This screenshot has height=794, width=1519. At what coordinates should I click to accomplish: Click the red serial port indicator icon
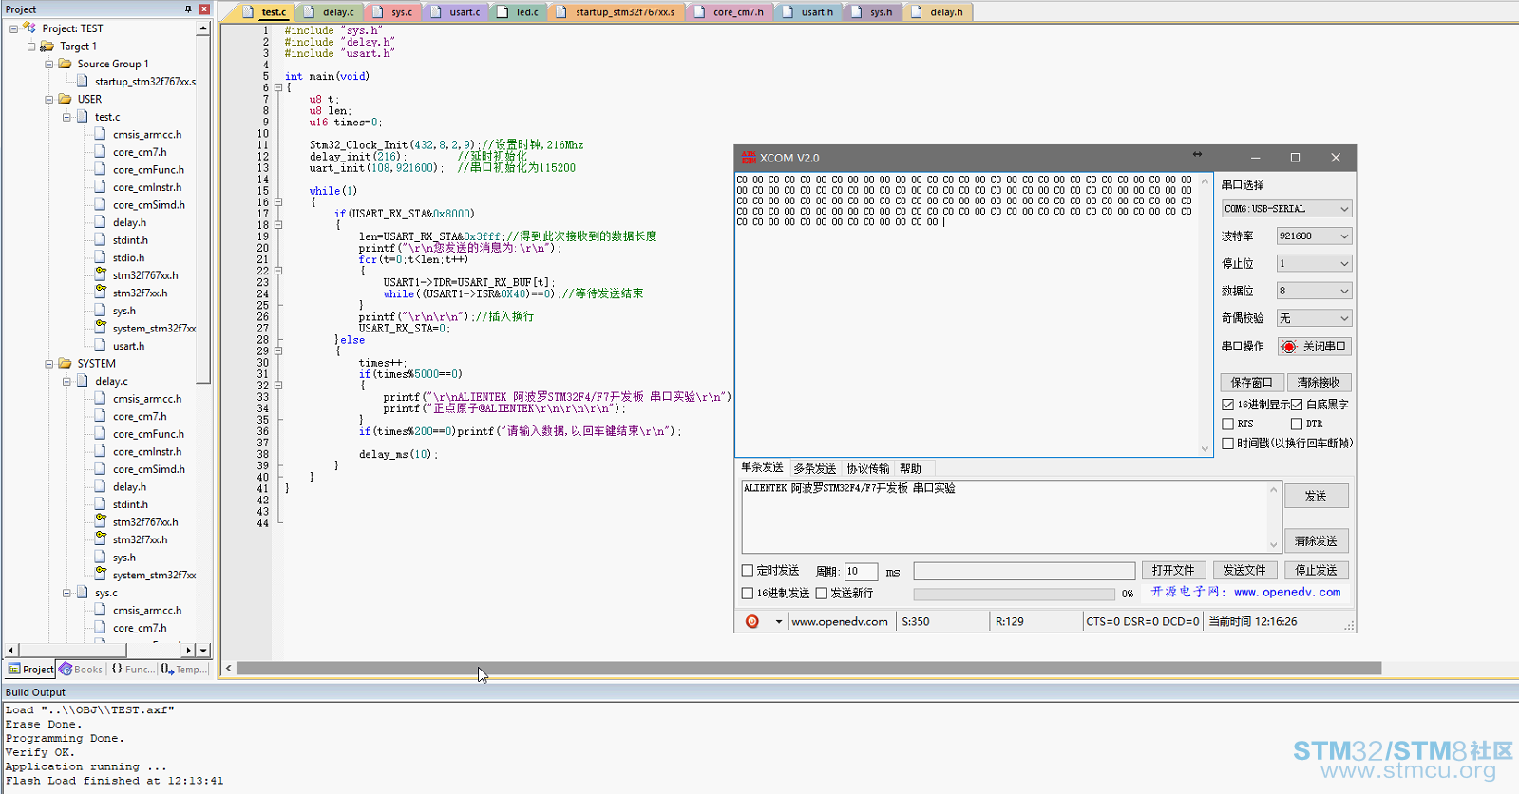pyautogui.click(x=1289, y=347)
